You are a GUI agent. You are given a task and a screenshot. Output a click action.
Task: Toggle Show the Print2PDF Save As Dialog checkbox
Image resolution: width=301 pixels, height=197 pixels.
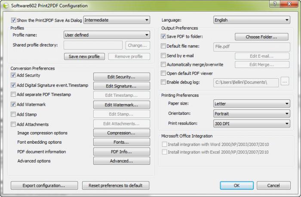[13, 20]
